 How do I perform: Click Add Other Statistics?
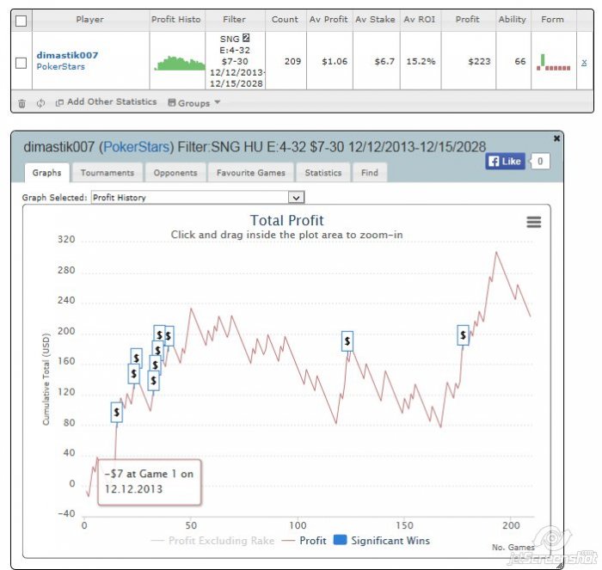(106, 102)
